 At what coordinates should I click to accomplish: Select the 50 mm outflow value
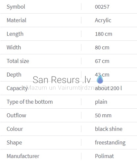(x=103, y=116)
